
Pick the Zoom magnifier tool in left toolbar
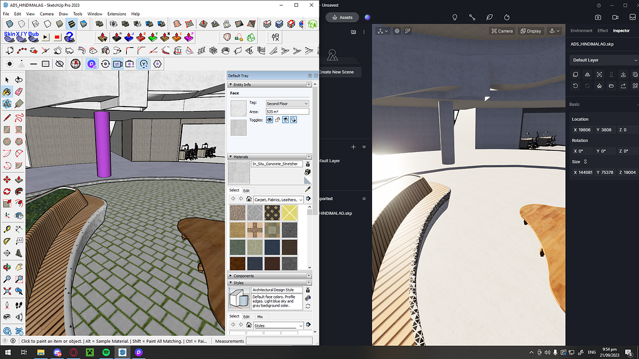tap(8, 279)
